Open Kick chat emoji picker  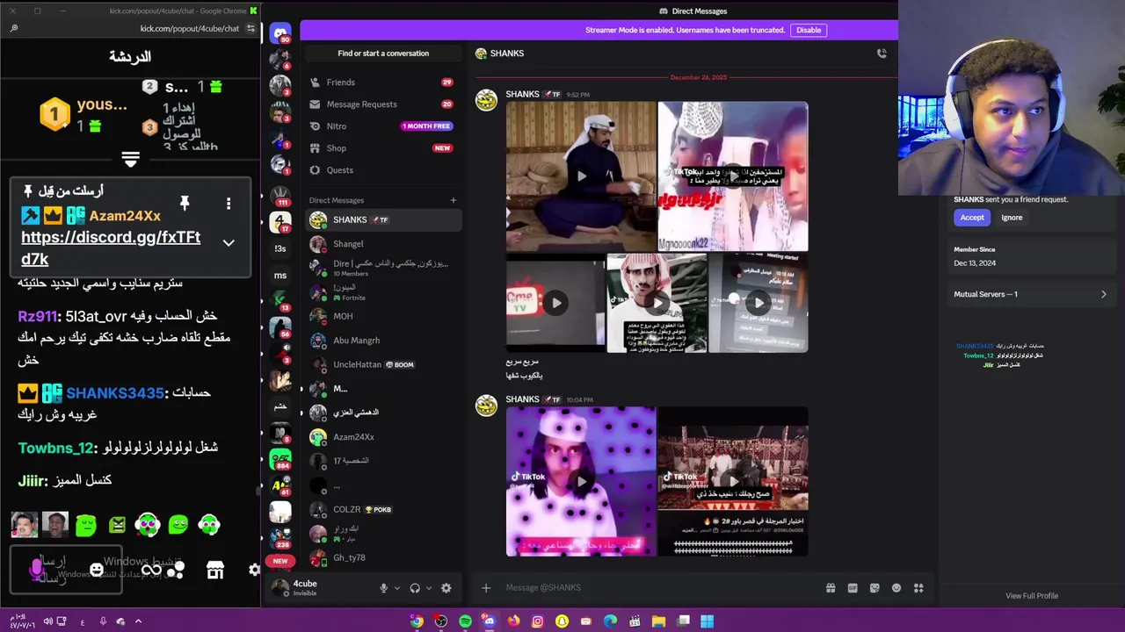click(x=97, y=571)
